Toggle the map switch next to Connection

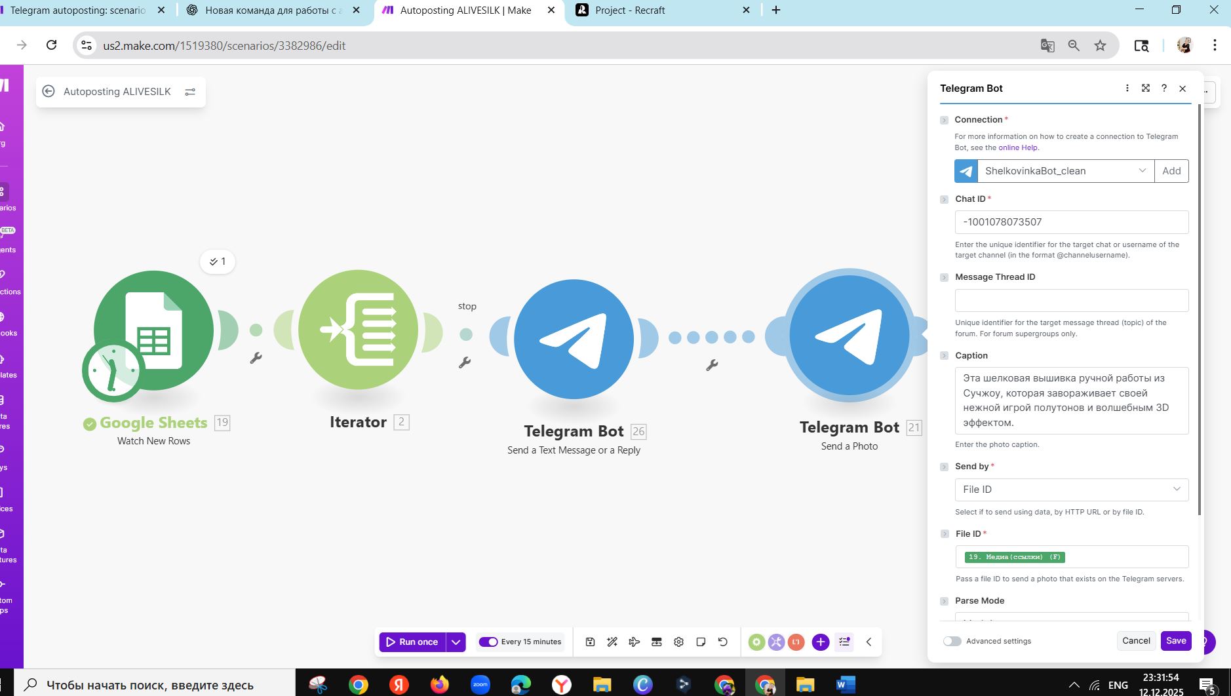click(x=944, y=120)
